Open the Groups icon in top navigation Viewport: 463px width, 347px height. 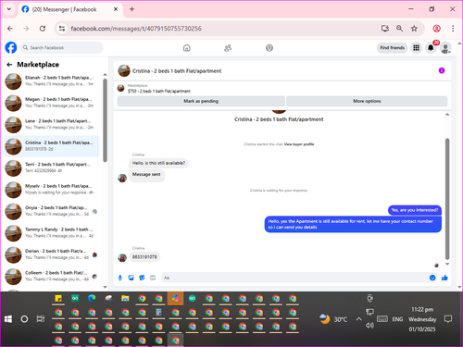(x=269, y=48)
